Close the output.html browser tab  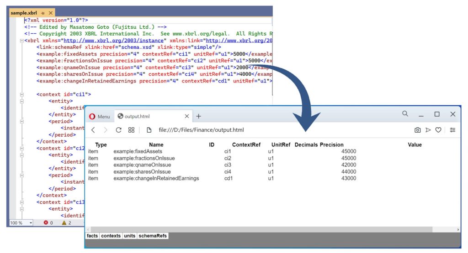tap(186, 116)
